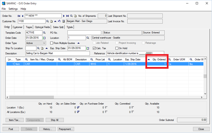Screen dimensions: 212x133
Task: Create new order with Order No. page icon
Action: click(75, 16)
